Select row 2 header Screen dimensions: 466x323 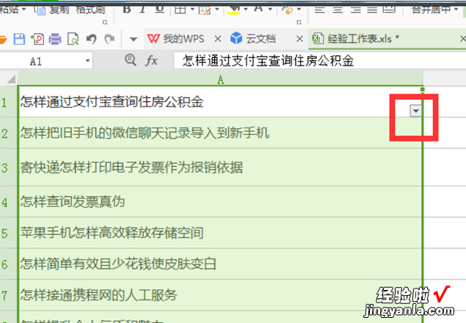coord(8,133)
